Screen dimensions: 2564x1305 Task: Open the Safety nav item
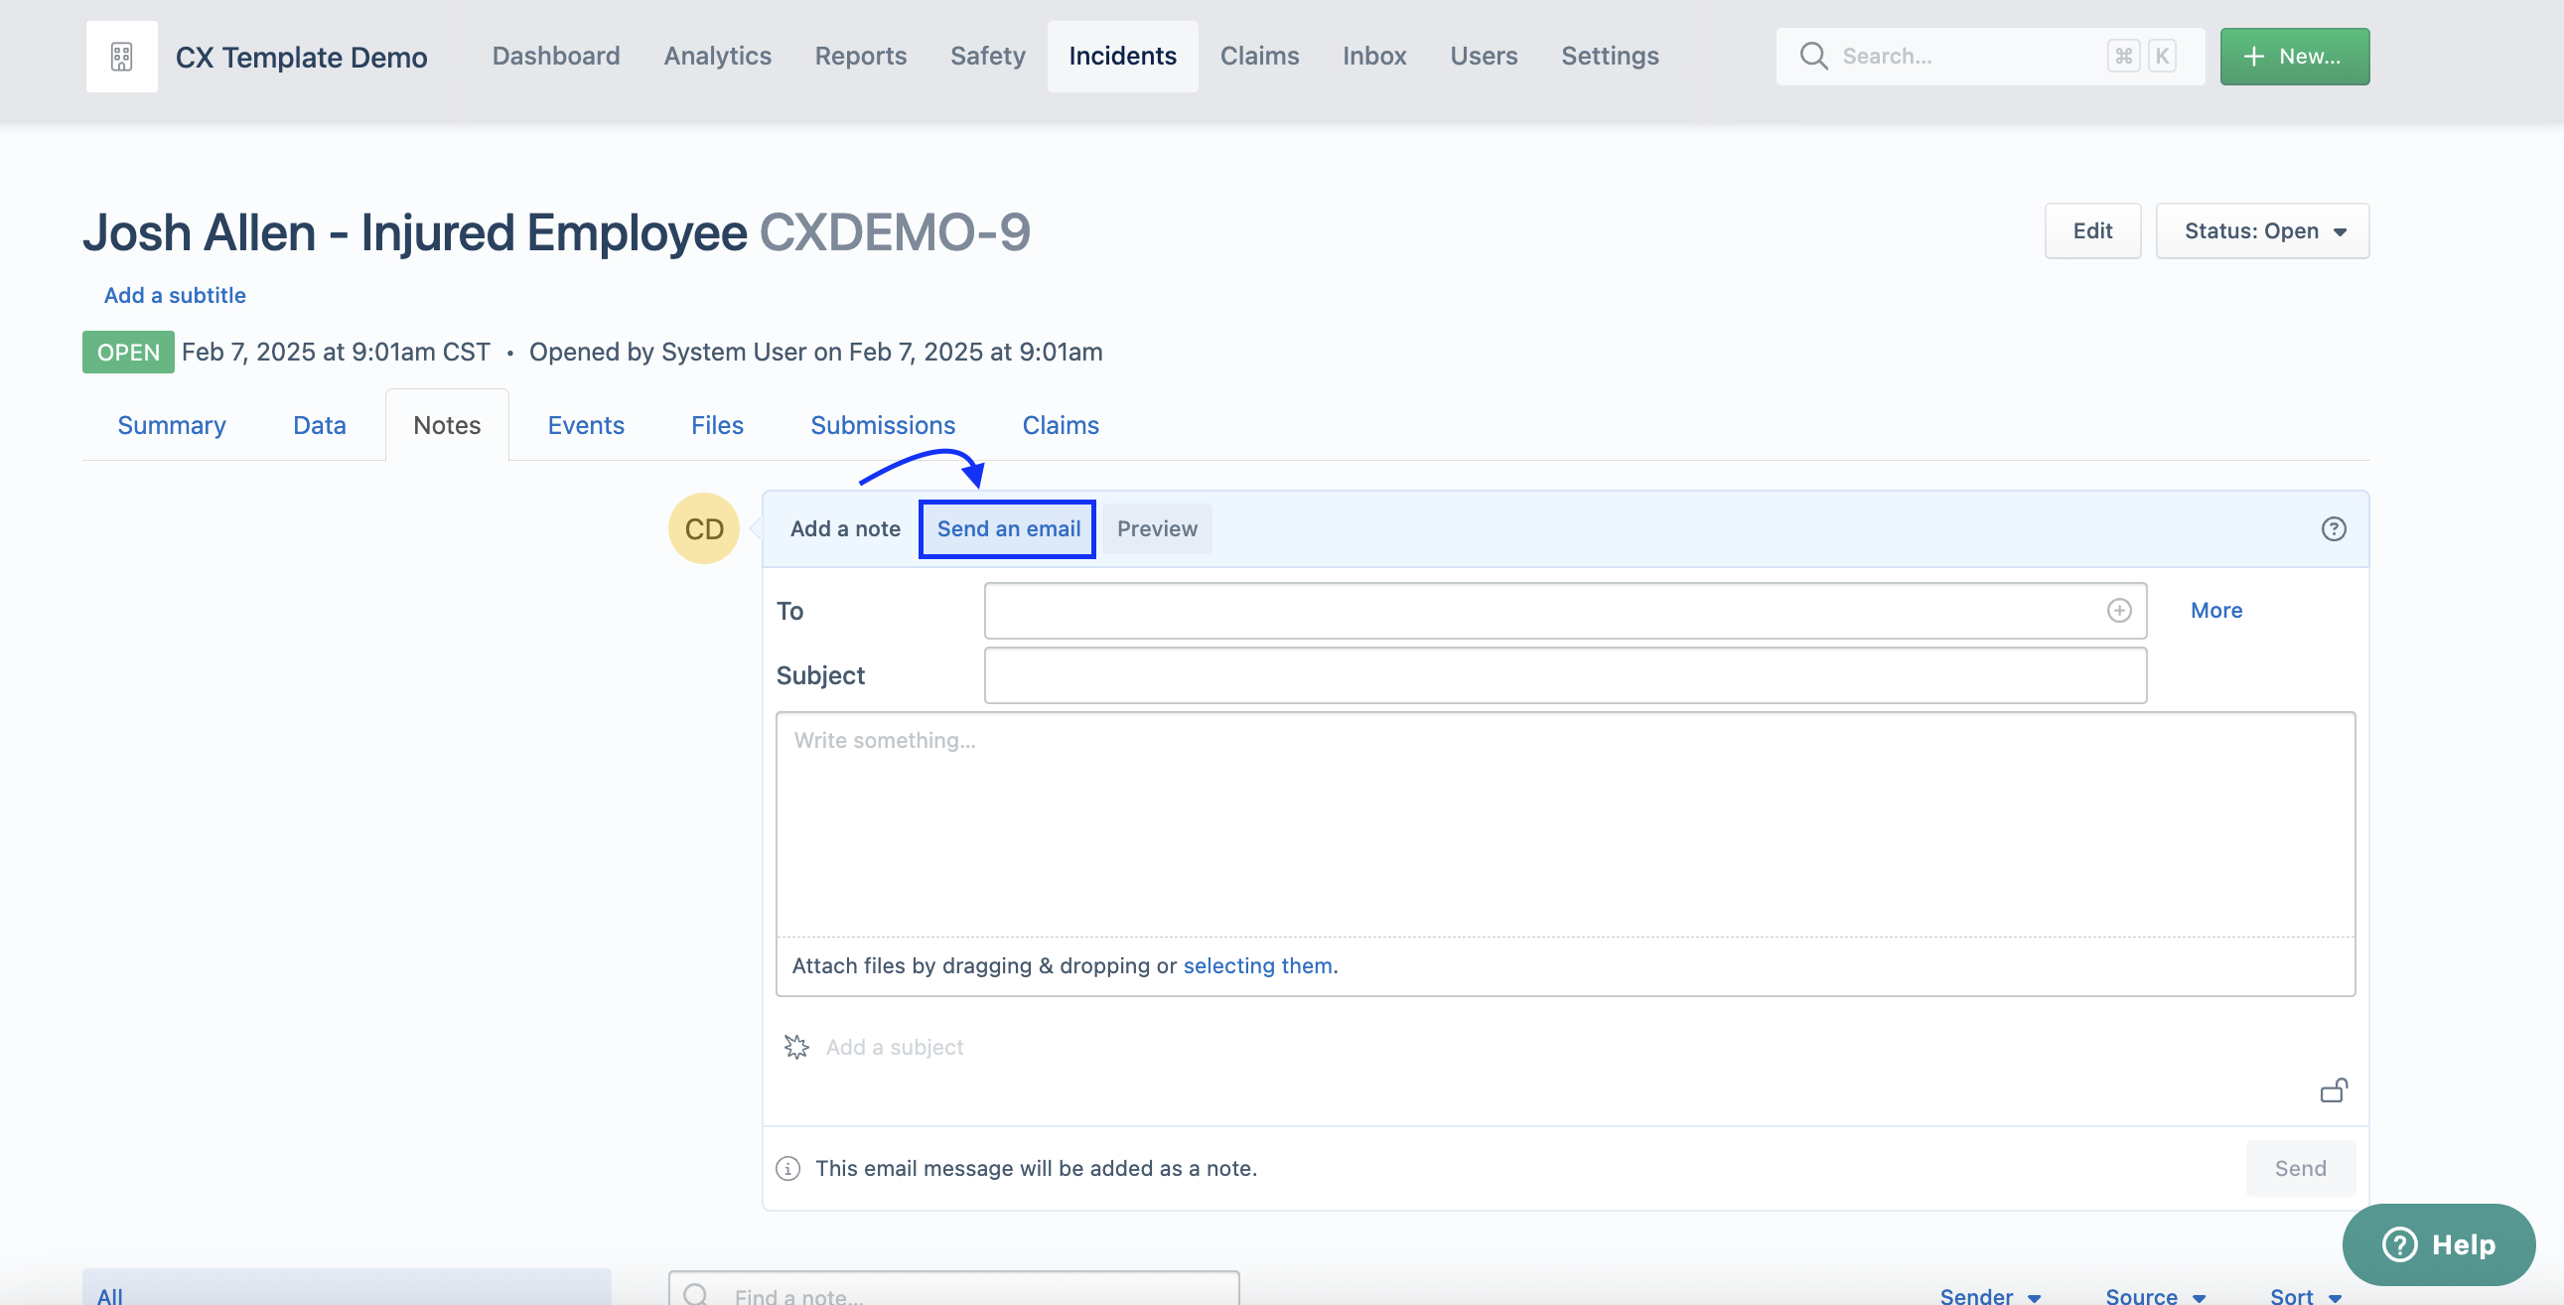987,56
